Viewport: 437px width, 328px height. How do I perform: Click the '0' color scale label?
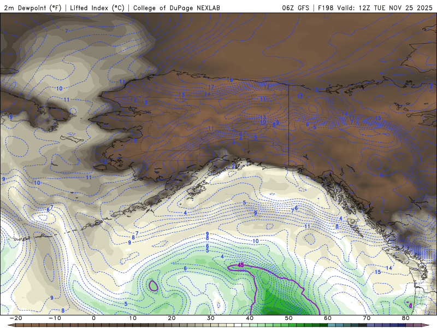(x=93, y=318)
